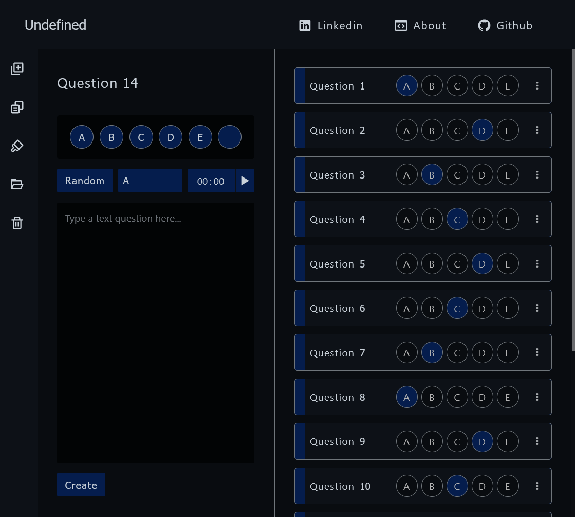The width and height of the screenshot is (575, 517).
Task: Click the About code window icon
Action: [x=401, y=25]
